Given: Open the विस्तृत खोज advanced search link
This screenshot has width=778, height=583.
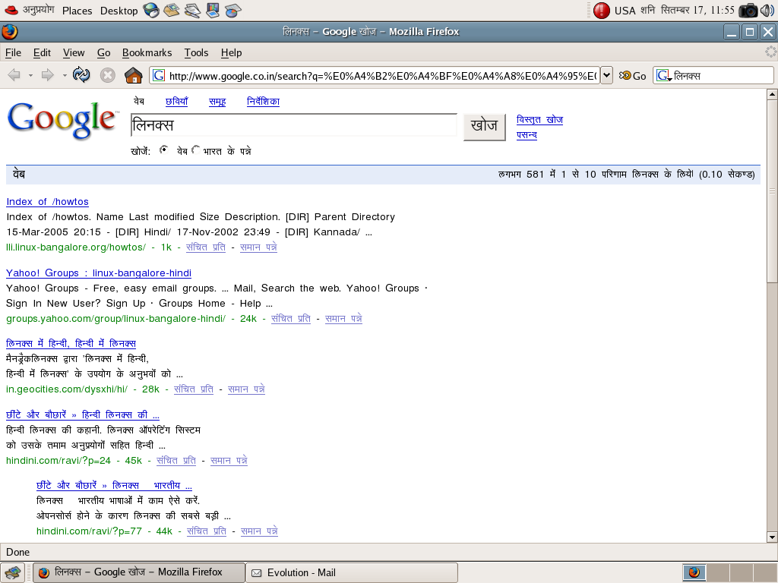Looking at the screenshot, I should 539,119.
